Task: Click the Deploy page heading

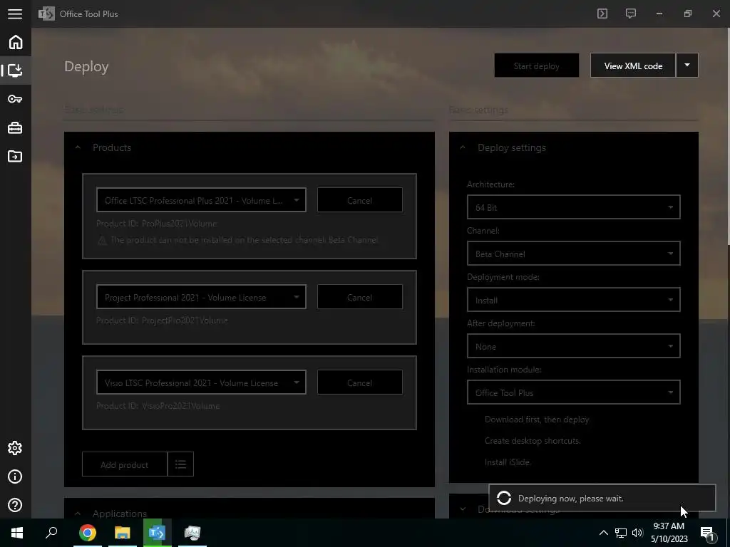Action: pos(86,66)
